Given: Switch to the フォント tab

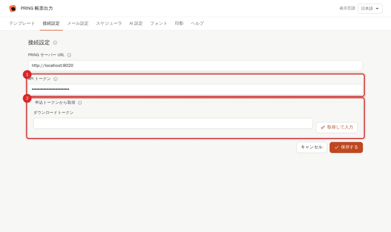Looking at the screenshot, I should point(159,24).
